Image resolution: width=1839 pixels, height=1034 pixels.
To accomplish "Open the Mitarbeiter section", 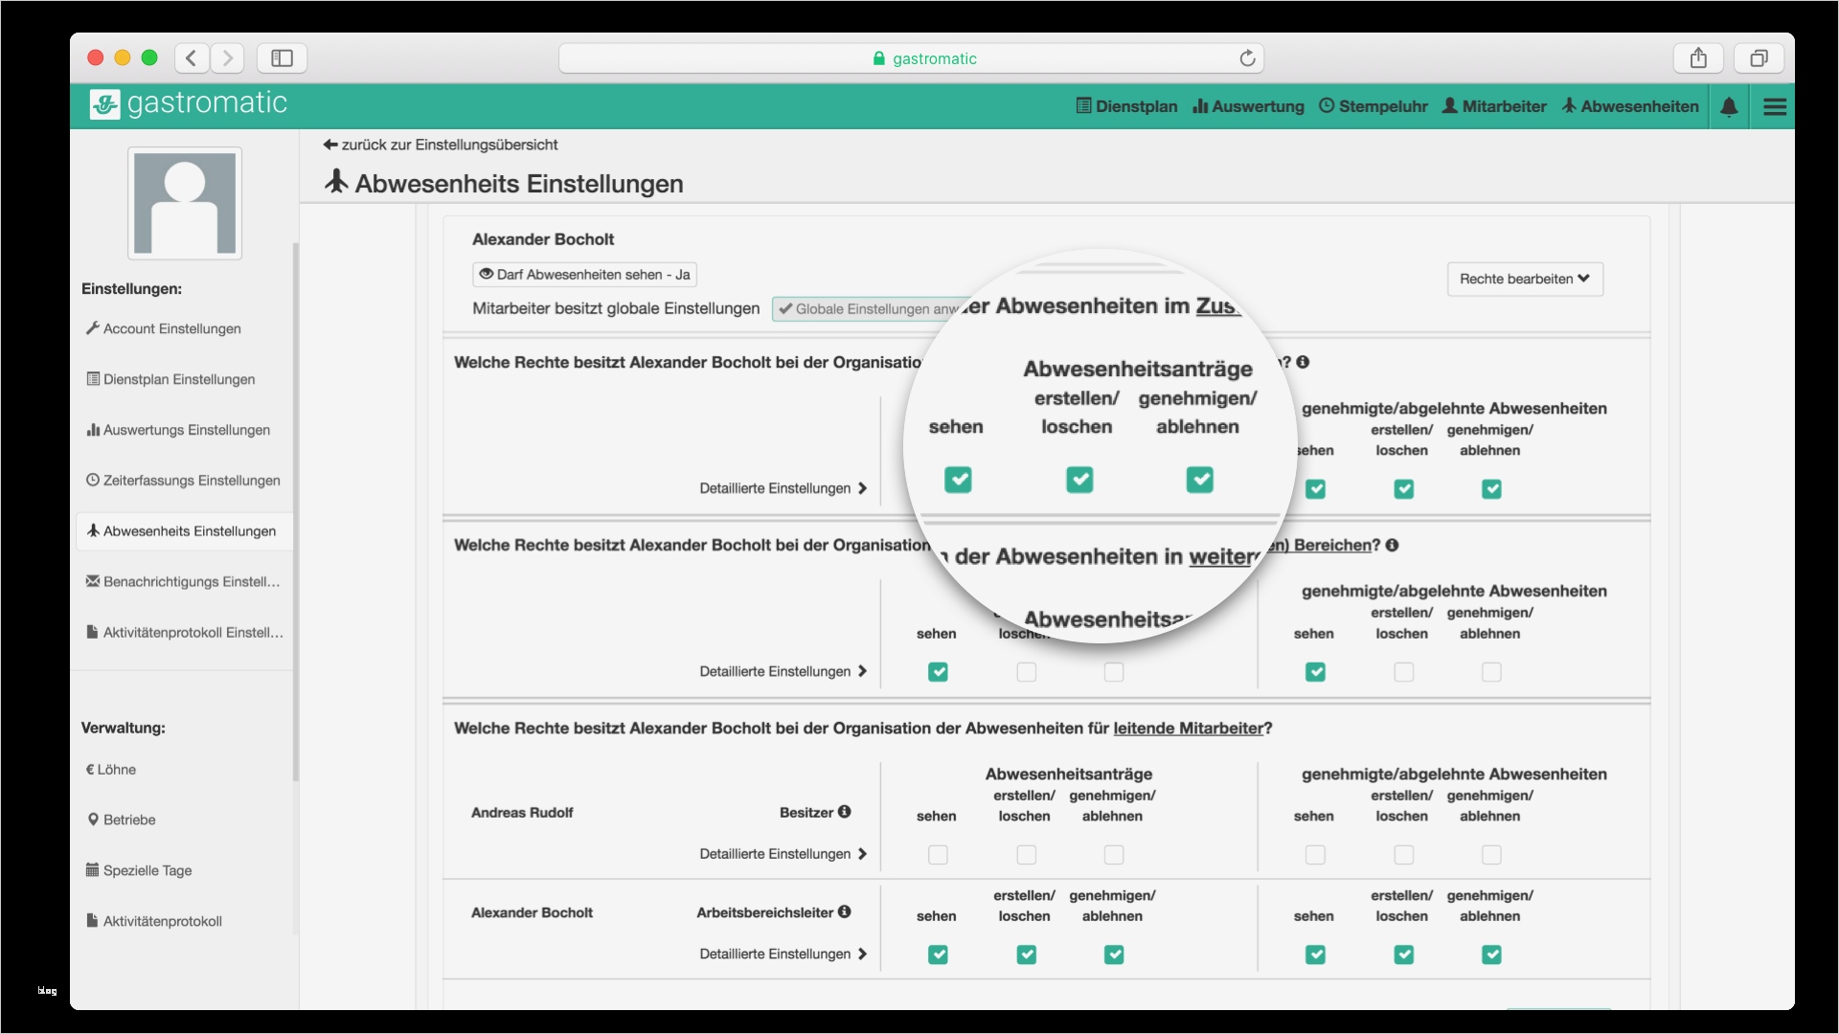I will tap(1494, 106).
